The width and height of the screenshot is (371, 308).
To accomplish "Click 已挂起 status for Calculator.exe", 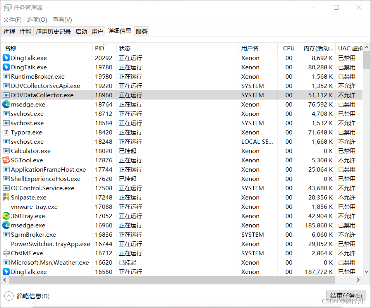I will tap(128, 151).
